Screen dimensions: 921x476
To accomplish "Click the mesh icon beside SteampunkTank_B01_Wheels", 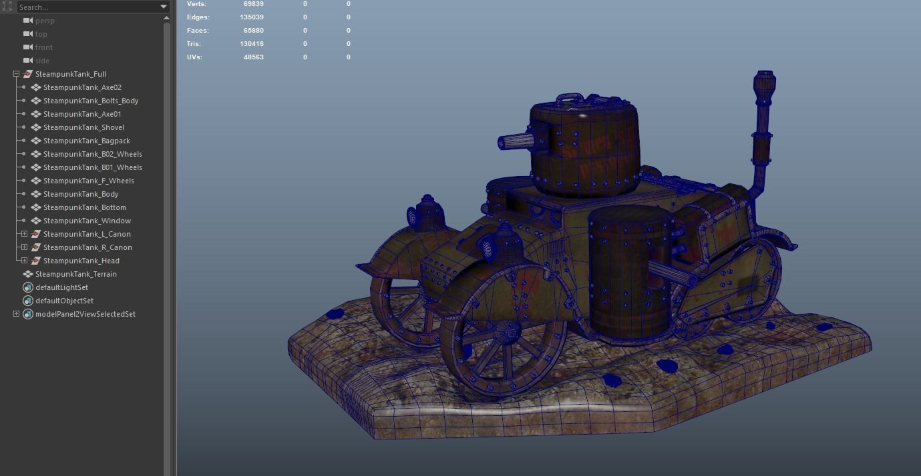I will point(36,167).
